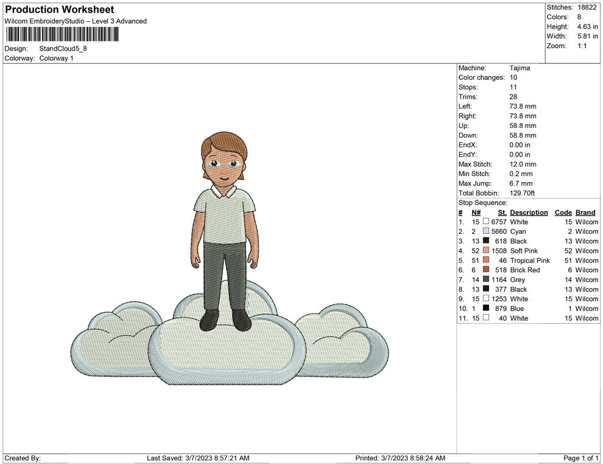Click the Page 1 of 1 indicator

click(x=581, y=458)
